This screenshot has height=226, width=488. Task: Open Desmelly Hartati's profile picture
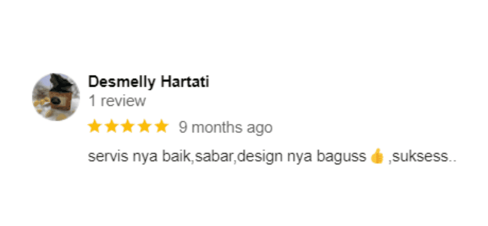pos(56,97)
